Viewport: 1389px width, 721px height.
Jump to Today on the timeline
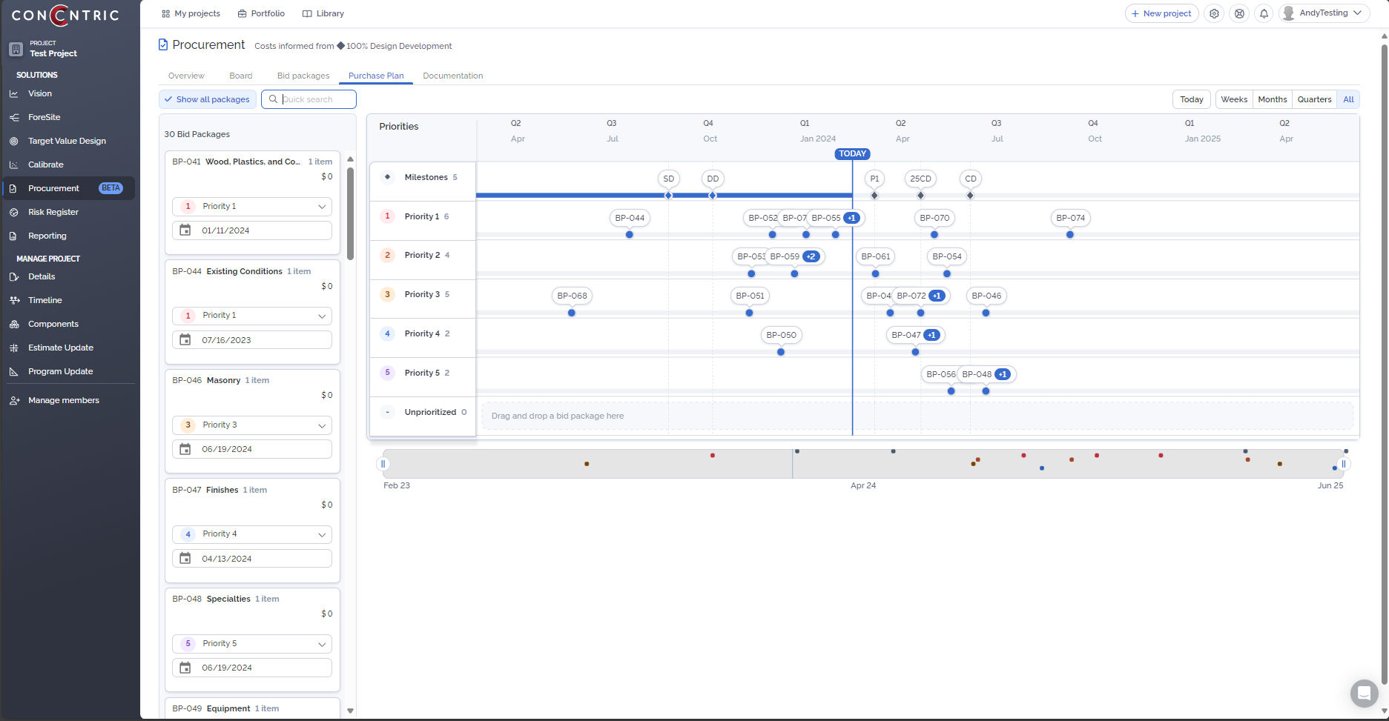1191,99
